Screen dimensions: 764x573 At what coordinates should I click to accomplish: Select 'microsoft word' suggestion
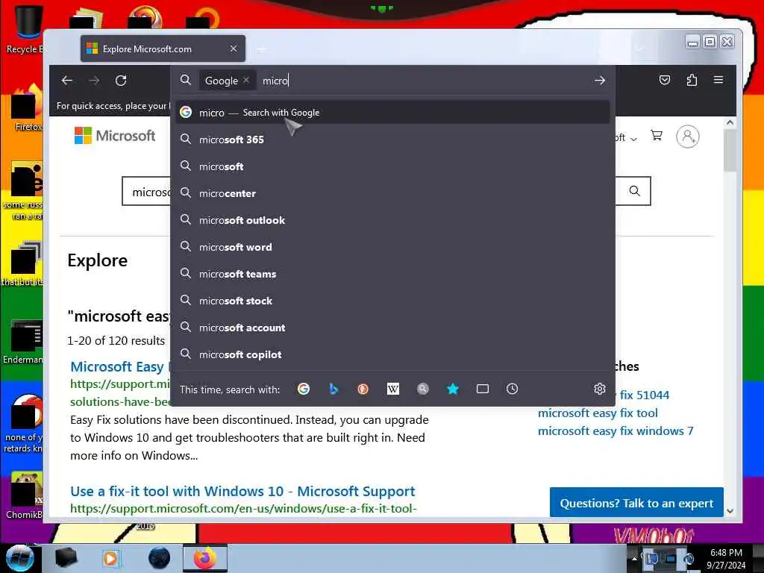click(x=392, y=247)
